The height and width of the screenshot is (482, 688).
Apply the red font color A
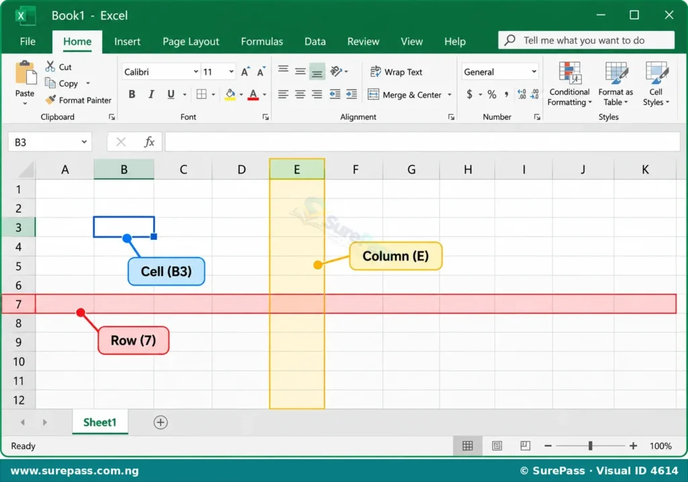coord(253,94)
